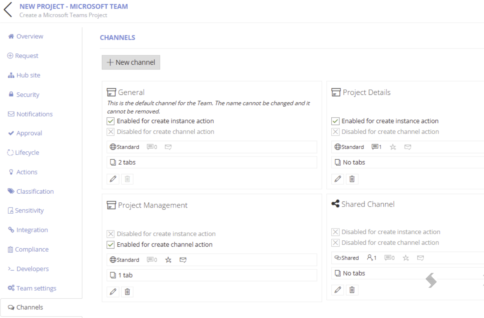Click message count icon in Project Details
Viewport: 484px width, 318px height.
coord(376,147)
